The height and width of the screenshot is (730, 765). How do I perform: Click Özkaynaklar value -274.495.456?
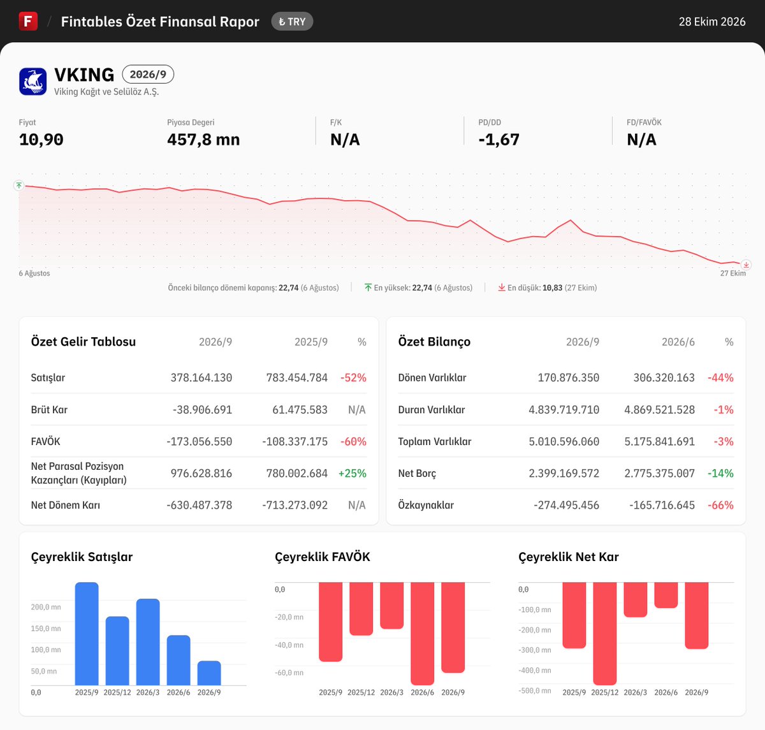click(567, 505)
